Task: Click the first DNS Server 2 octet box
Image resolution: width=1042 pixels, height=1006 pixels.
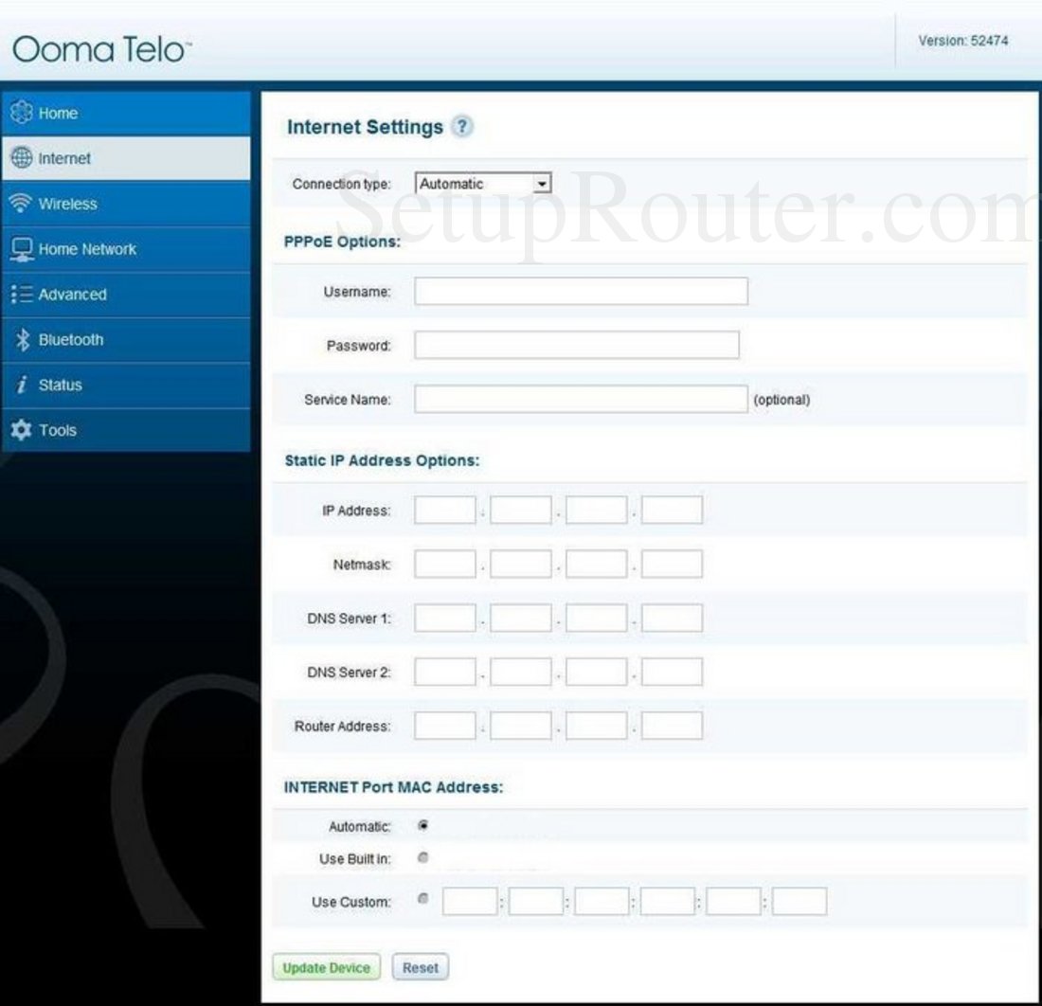Action: [x=444, y=671]
